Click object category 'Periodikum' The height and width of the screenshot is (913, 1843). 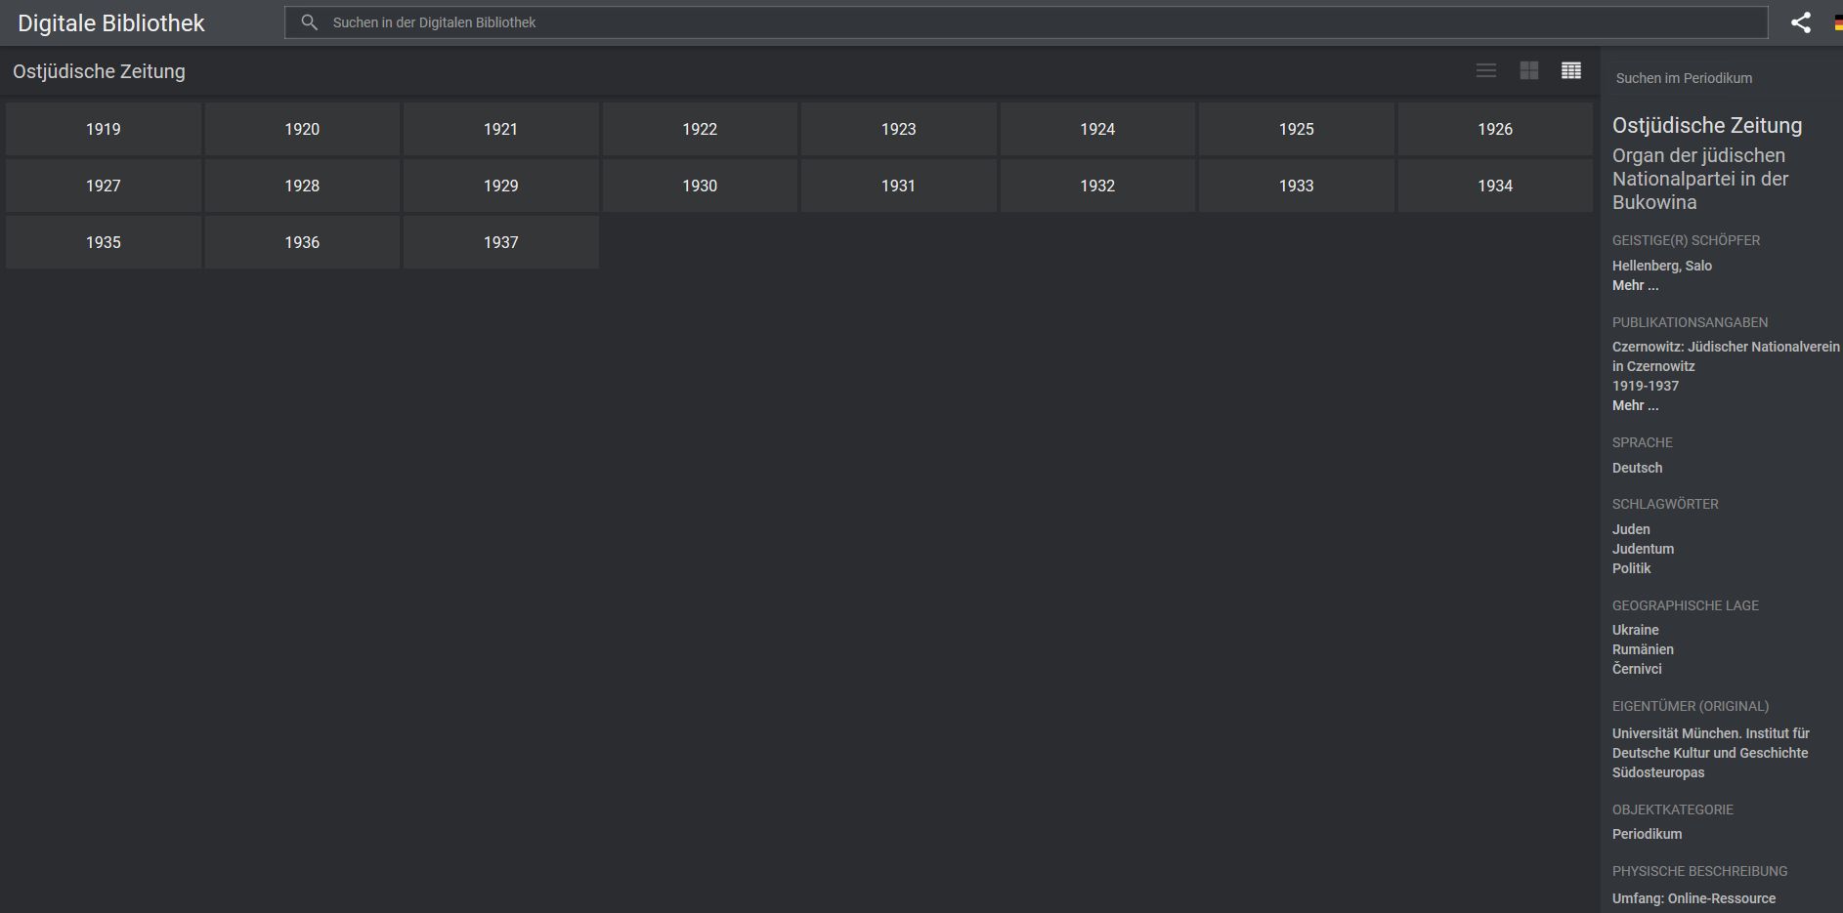pos(1647,834)
